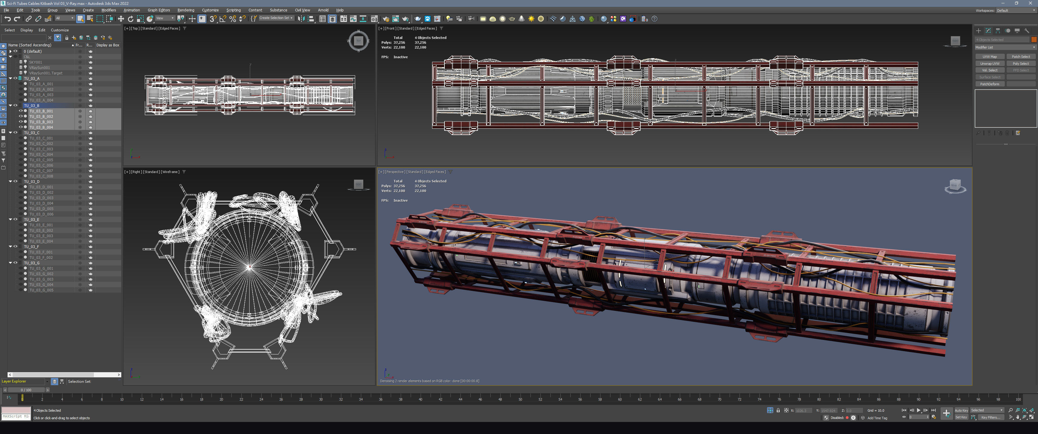1038x434 pixels.
Task: Open the Align tool
Action: click(x=311, y=19)
